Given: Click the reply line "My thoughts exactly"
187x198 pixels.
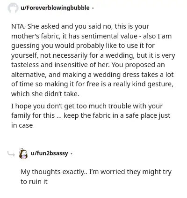Looking at the screenshot, I should [x=96, y=172].
